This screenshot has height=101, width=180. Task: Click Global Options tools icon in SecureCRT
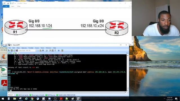(x=53, y=50)
